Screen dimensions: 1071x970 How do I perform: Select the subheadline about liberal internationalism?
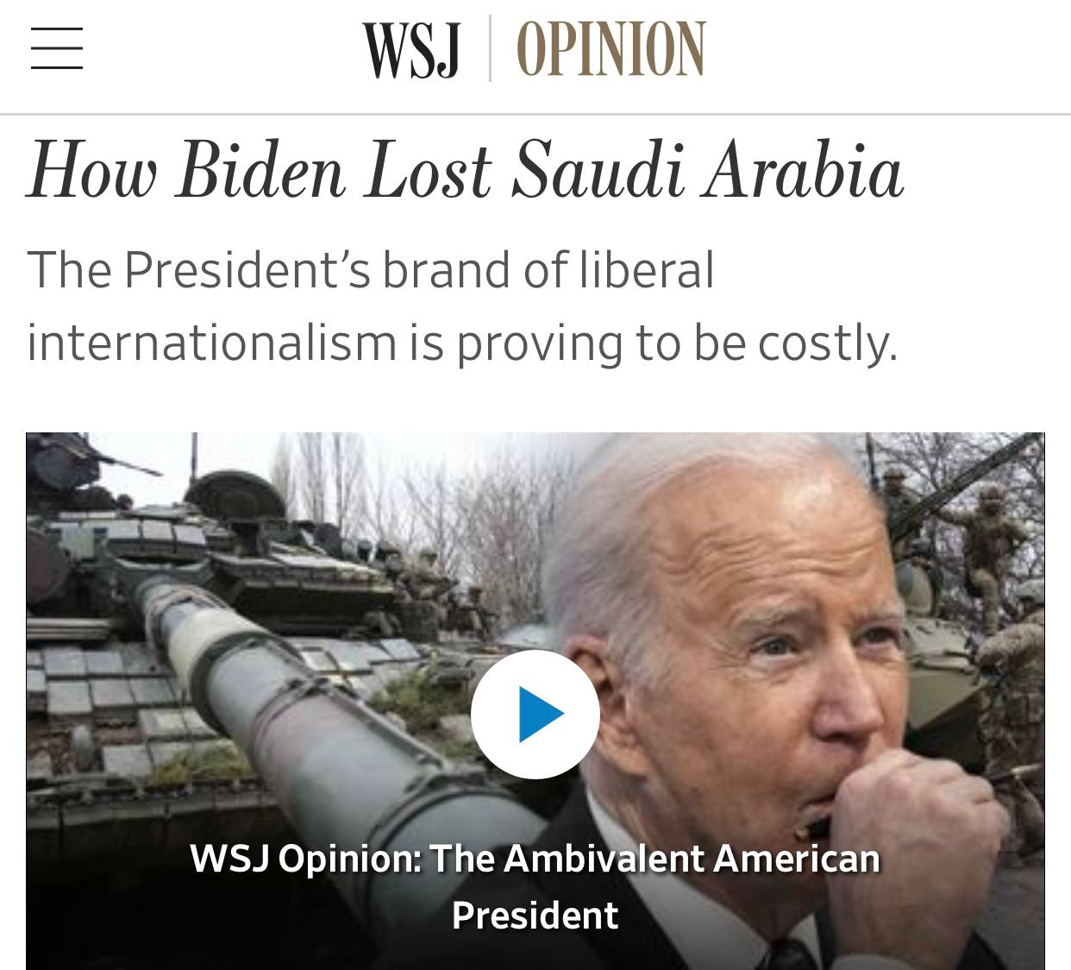coord(462,305)
